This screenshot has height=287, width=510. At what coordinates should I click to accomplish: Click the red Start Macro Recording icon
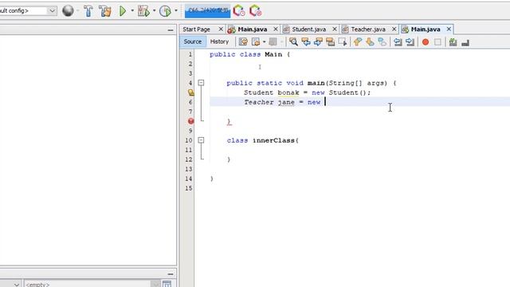click(x=426, y=42)
